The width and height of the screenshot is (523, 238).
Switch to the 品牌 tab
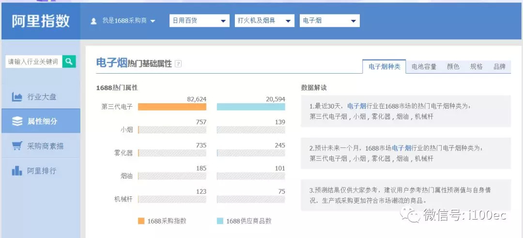tap(500, 66)
